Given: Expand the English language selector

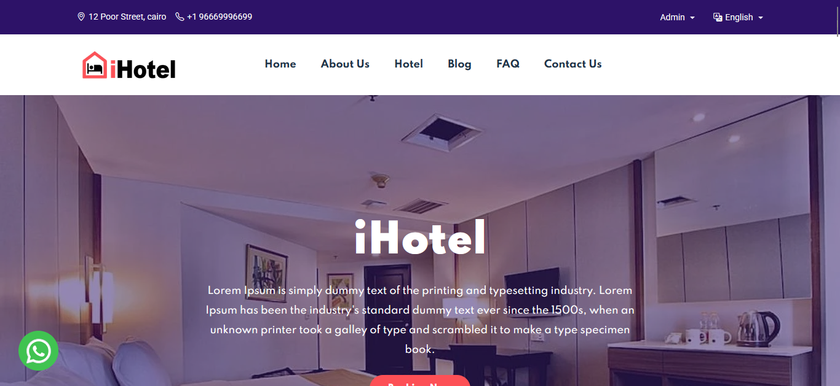Looking at the screenshot, I should tap(738, 17).
